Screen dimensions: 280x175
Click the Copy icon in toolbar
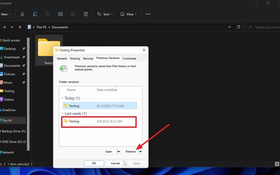point(35,14)
